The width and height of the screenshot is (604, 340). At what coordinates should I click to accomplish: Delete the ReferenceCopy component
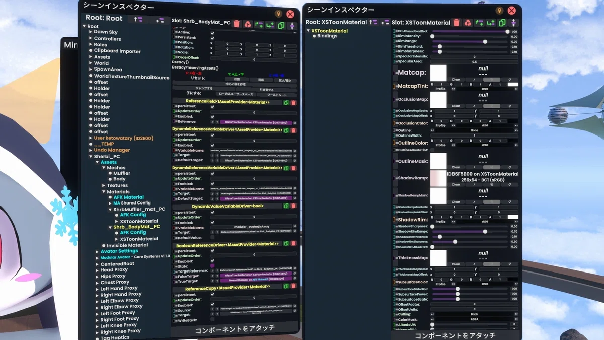coord(294,286)
